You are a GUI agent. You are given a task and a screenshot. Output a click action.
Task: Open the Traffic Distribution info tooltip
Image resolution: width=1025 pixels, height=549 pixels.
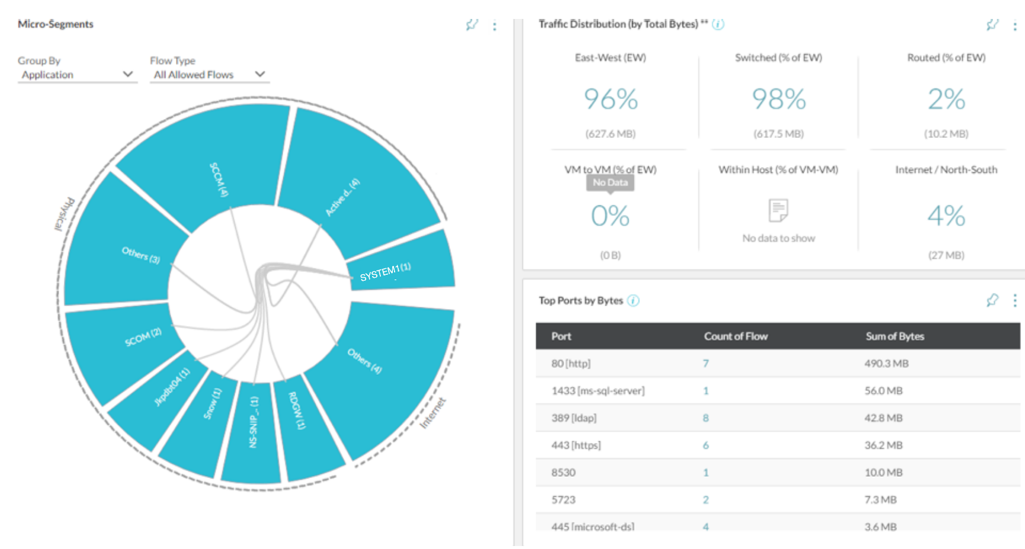tap(717, 24)
